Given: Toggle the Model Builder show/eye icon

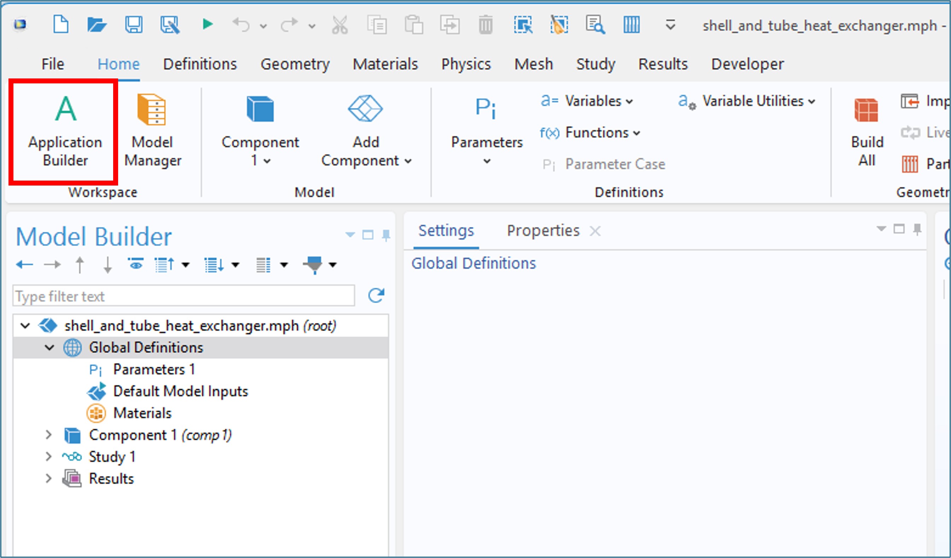Looking at the screenshot, I should point(135,265).
